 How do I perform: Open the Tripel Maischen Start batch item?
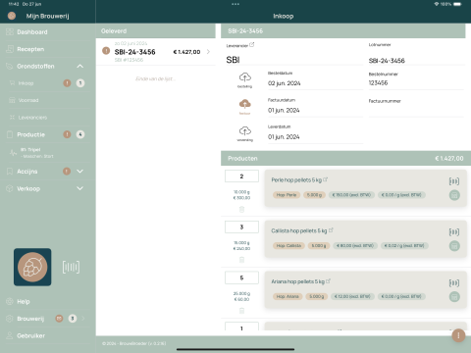coord(36,153)
